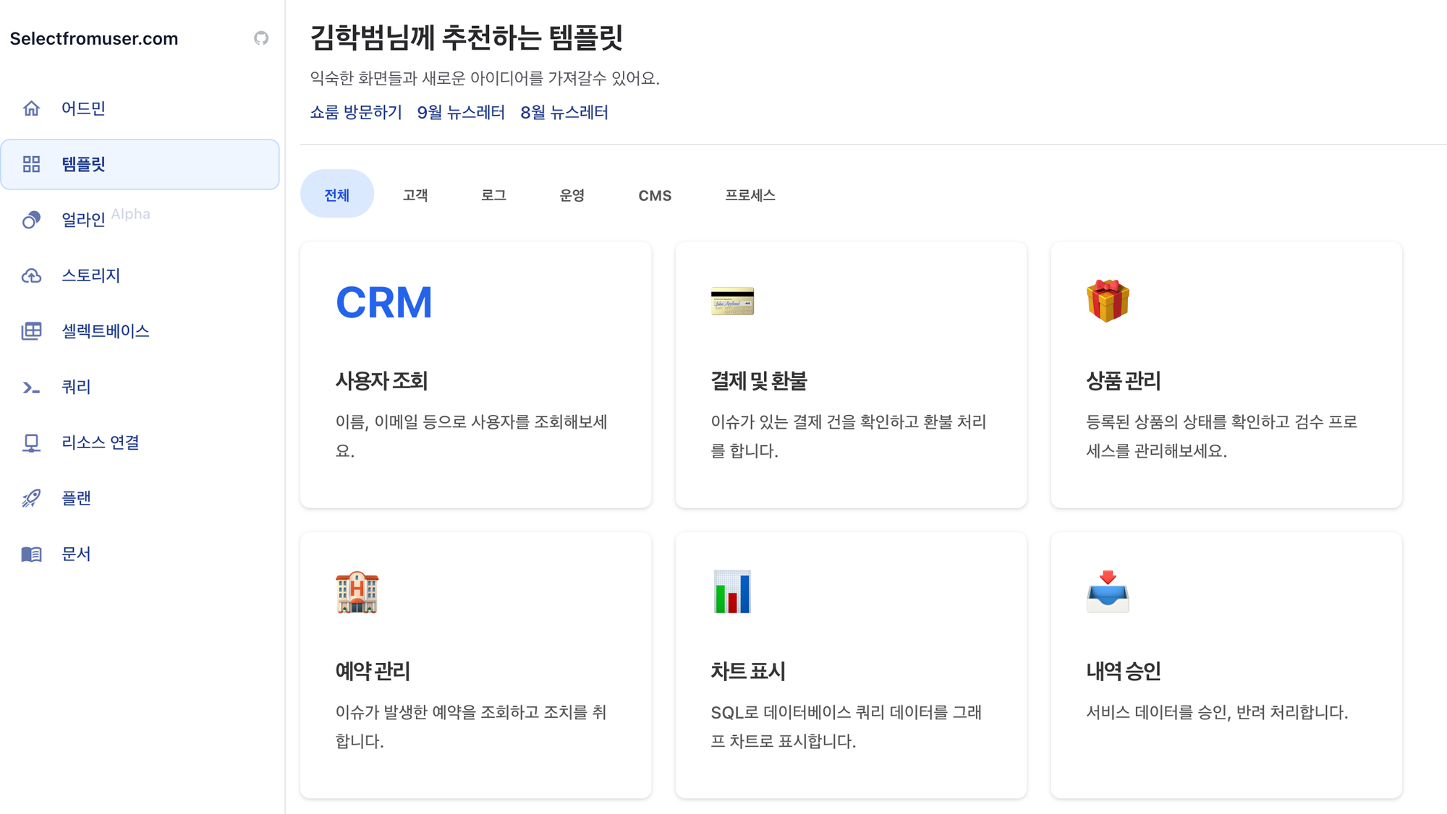
Task: Switch to the 고객 tab
Action: pos(415,195)
